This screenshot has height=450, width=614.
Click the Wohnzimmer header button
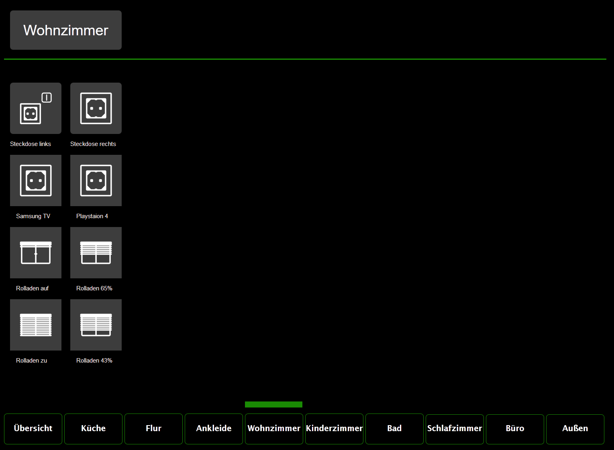[66, 30]
